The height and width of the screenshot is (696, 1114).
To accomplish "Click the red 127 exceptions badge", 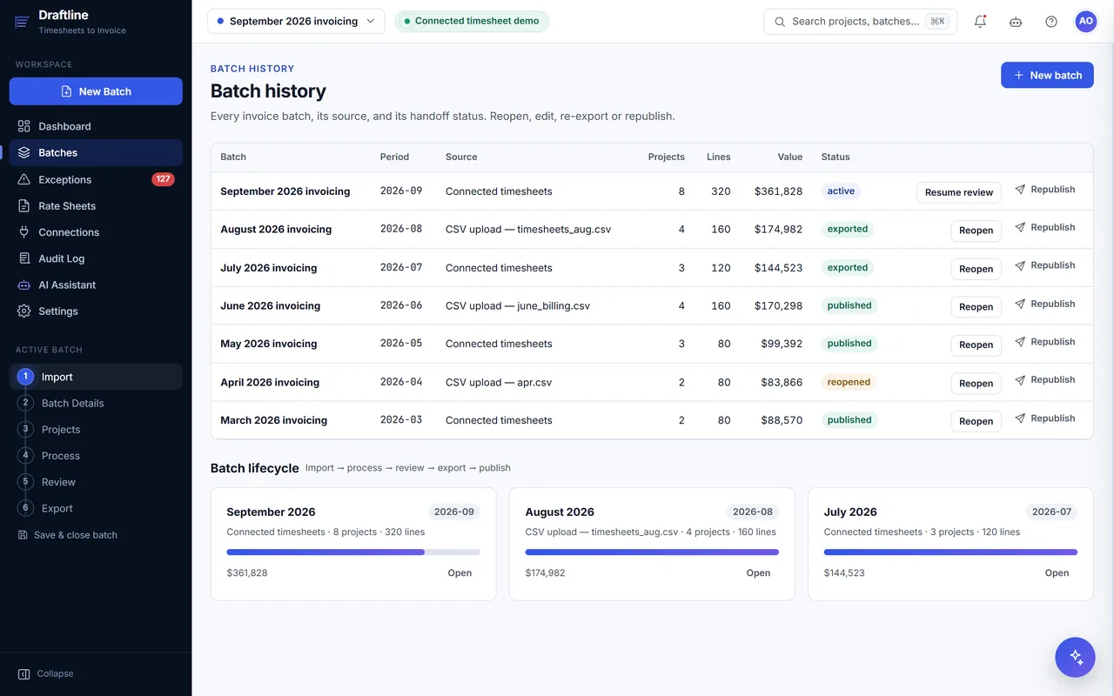I will pyautogui.click(x=163, y=179).
